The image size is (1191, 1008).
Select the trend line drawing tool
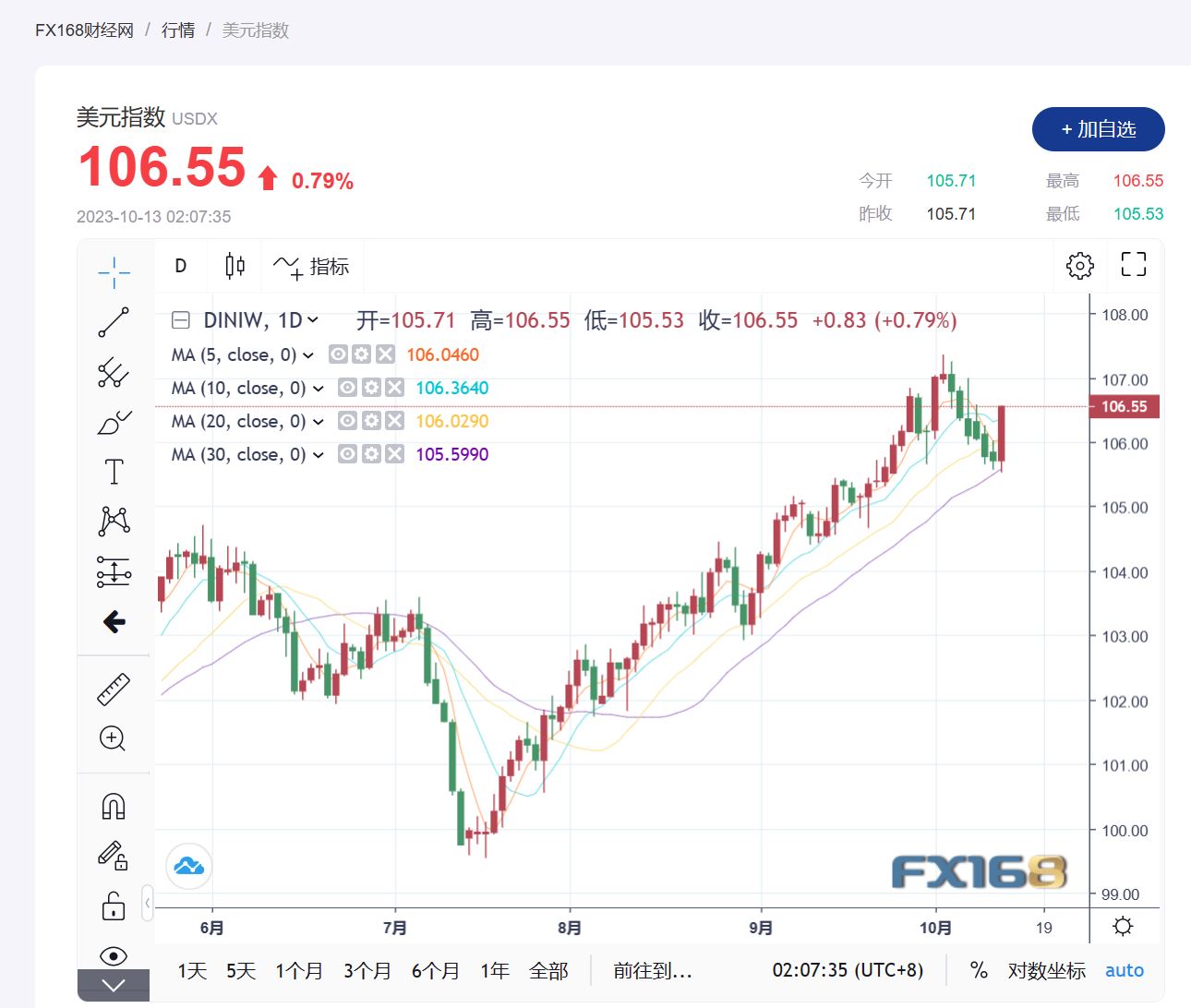click(x=114, y=322)
